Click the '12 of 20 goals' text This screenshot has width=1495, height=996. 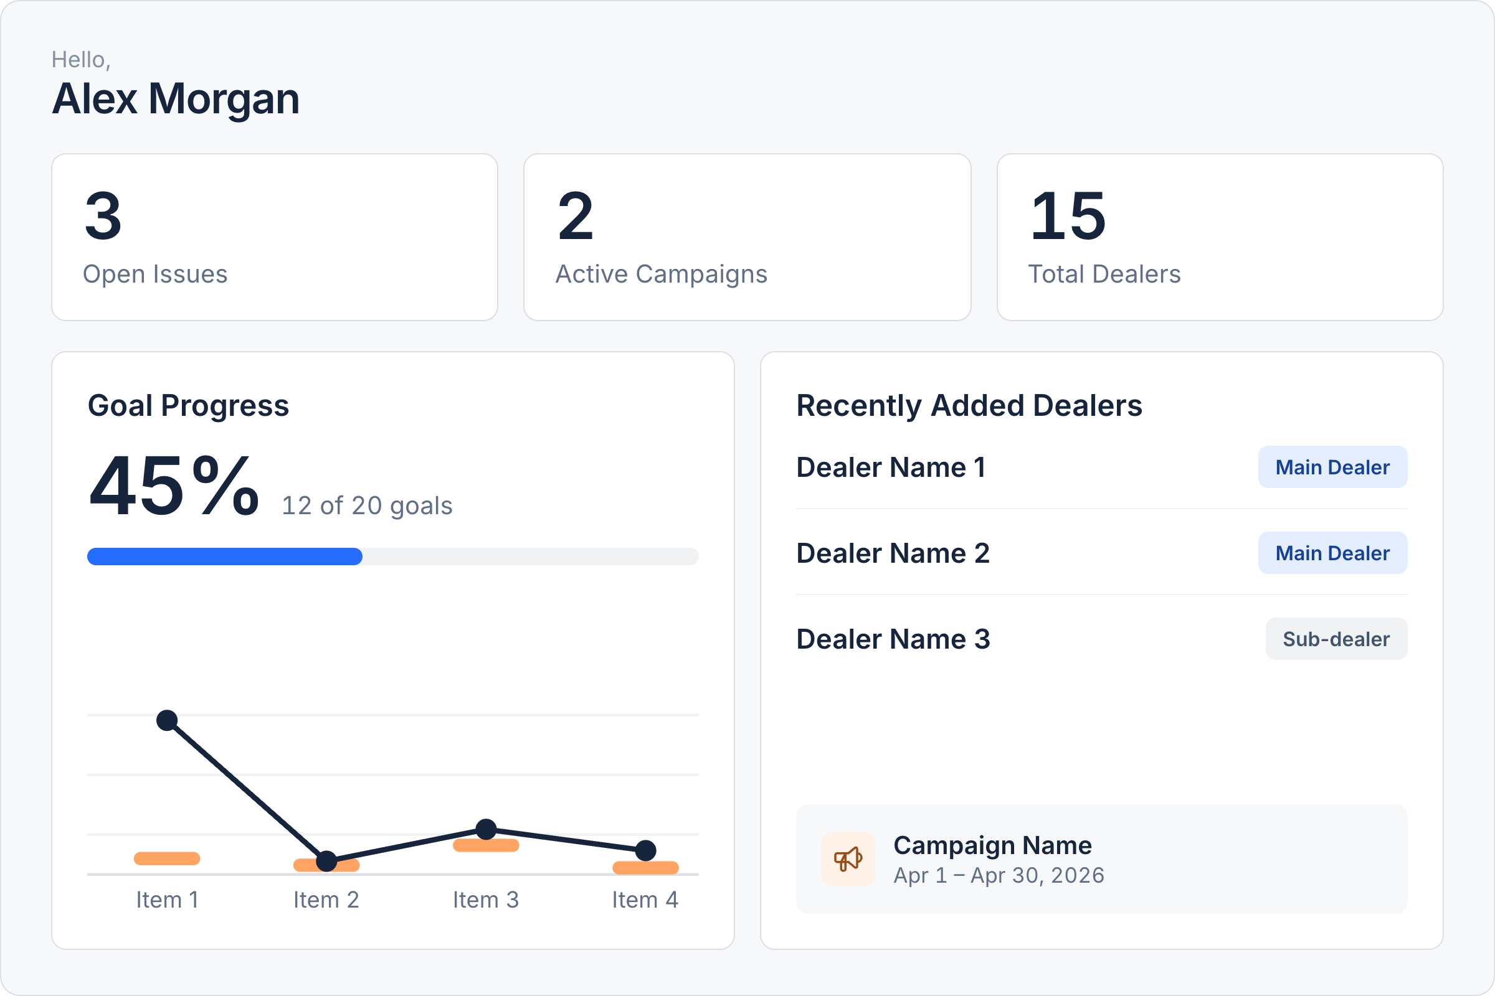pyautogui.click(x=367, y=505)
